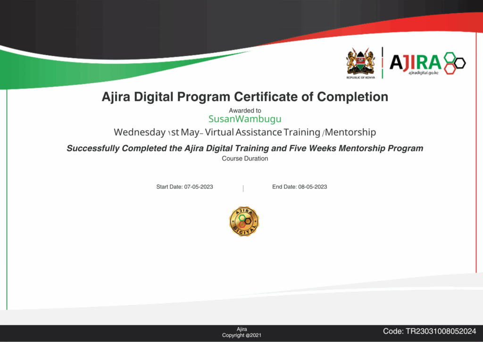Click the certificate code TR23031008052024
Image resolution: width=483 pixels, height=342 pixels.
click(429, 331)
